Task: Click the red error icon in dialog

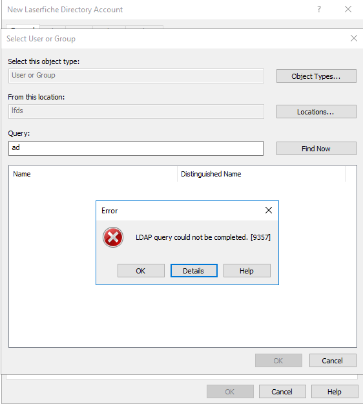Action: (113, 237)
